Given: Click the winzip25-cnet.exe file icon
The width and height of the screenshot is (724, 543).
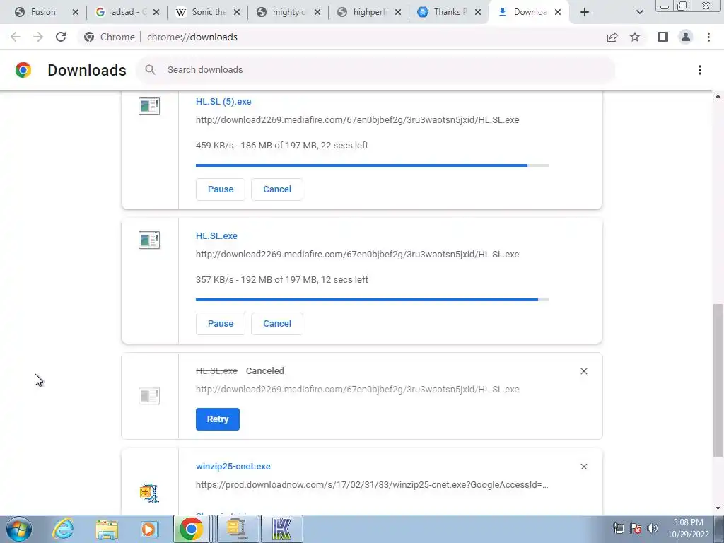Looking at the screenshot, I should point(149,493).
